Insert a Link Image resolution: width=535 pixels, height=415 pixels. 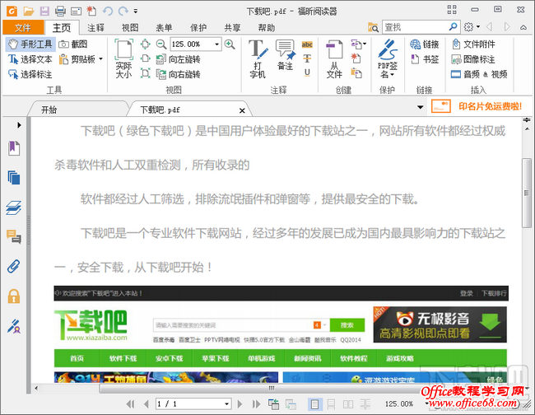click(424, 44)
